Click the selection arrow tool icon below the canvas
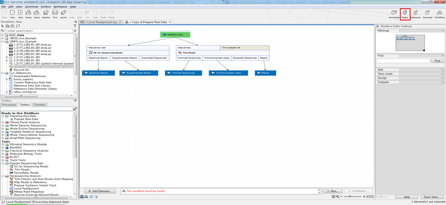446x205 pixels. 334,196
